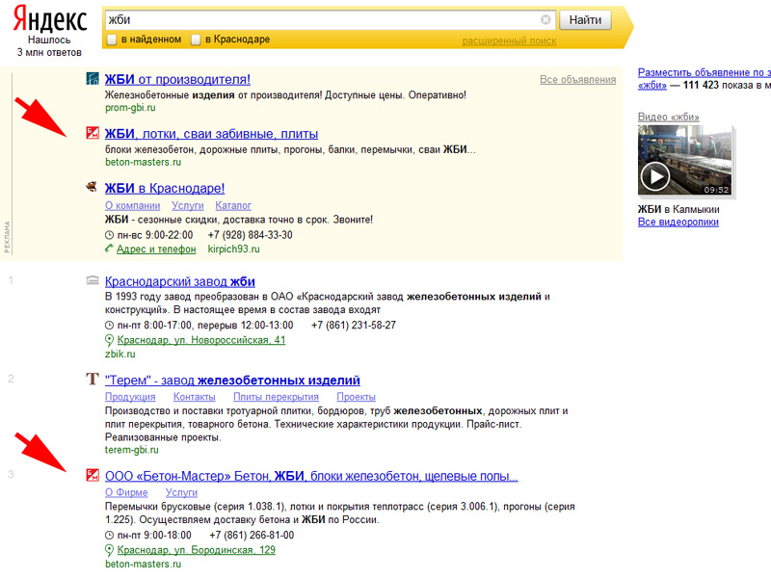The width and height of the screenshot is (771, 578).
Task: Click the terem-gbi.ru URL text
Action: tap(132, 450)
